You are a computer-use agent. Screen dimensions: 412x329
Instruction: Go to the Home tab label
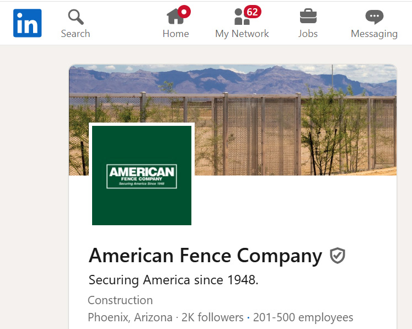pyautogui.click(x=175, y=34)
